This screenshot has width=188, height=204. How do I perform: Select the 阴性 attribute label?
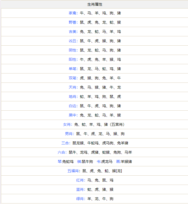click(72, 50)
